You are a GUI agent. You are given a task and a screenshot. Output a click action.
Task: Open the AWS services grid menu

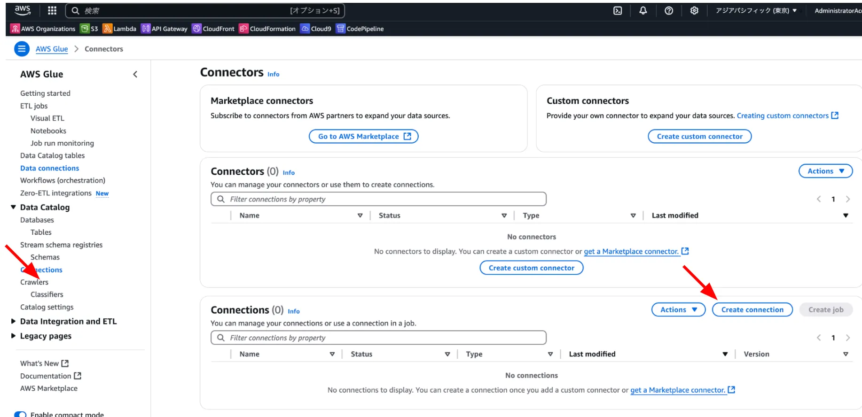52,10
